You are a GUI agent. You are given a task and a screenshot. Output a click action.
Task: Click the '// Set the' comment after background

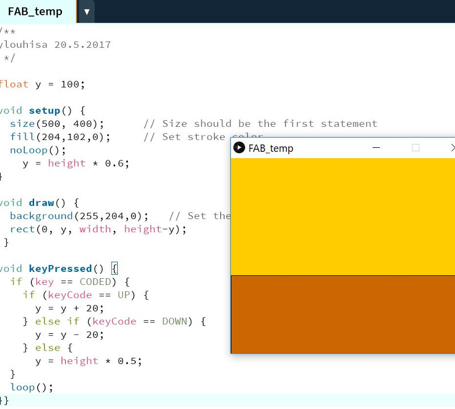[200, 216]
